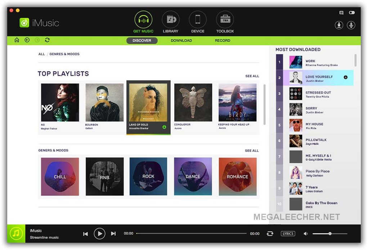See all Genres & Moods

[x=252, y=151]
